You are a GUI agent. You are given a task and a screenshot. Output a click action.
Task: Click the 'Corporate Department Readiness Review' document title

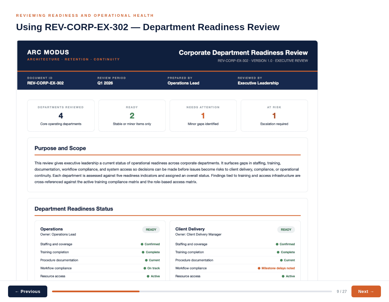coord(243,53)
